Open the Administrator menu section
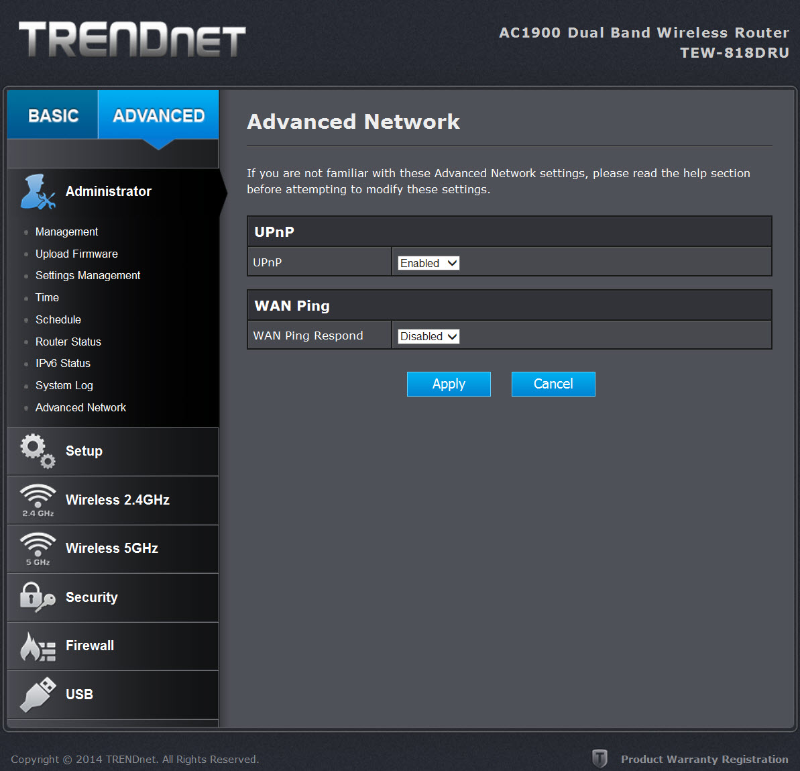 point(113,191)
